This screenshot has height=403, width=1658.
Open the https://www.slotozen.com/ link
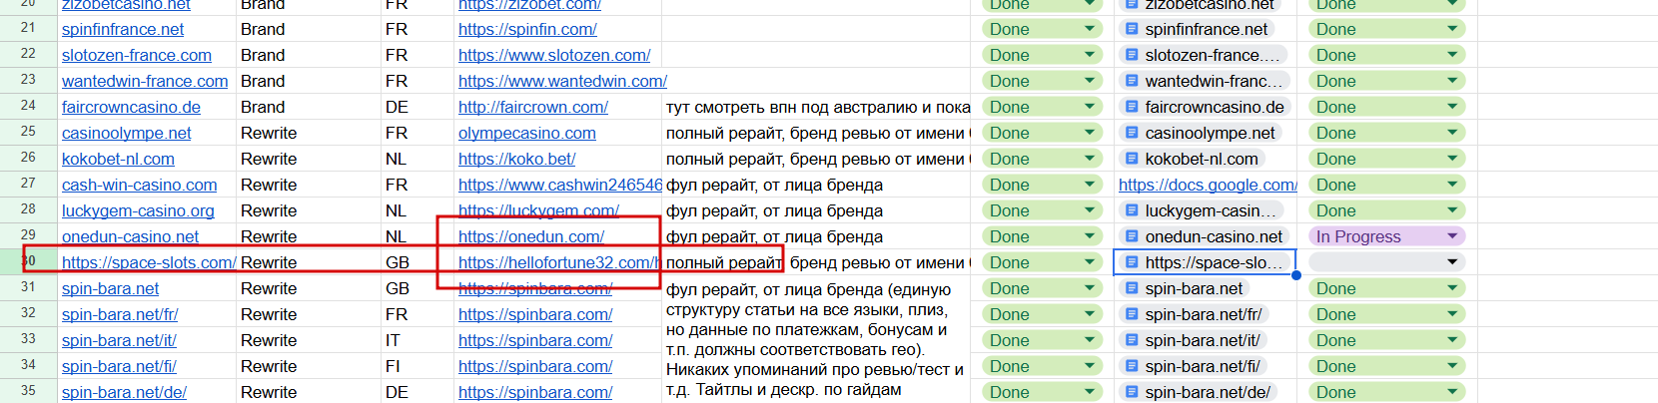pyautogui.click(x=554, y=55)
